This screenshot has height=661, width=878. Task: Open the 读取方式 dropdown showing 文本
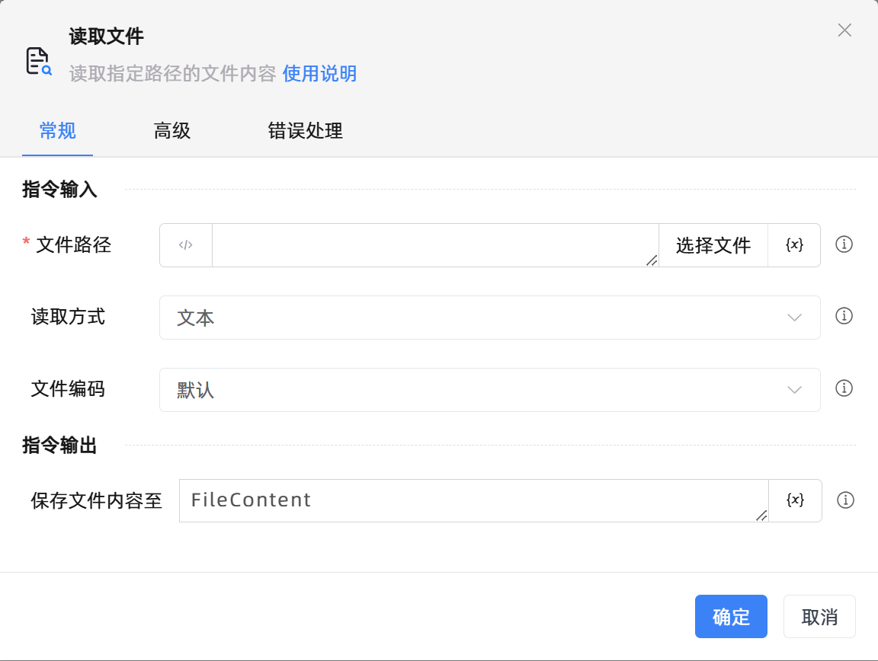490,318
